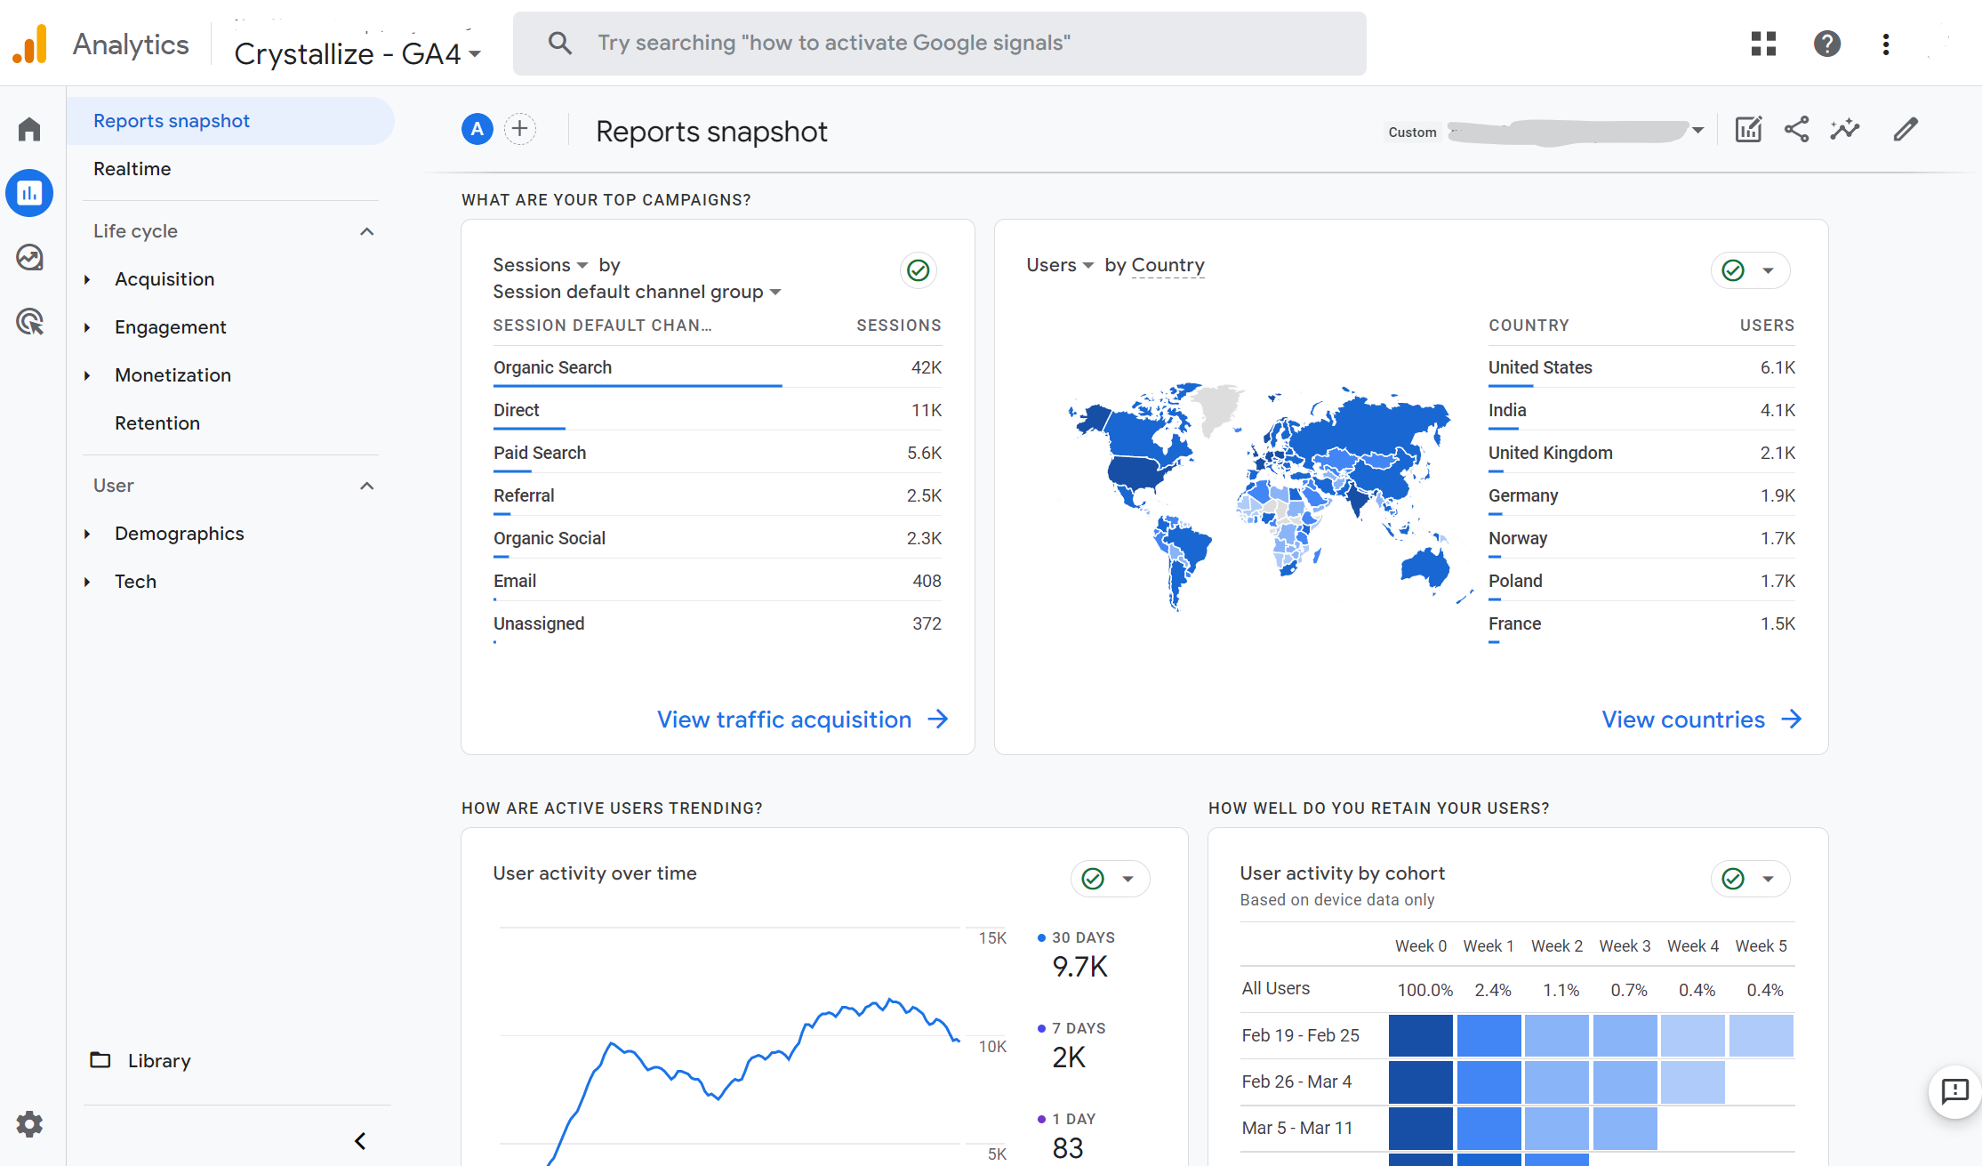This screenshot has height=1166, width=1982.
Task: Click User activity over time check status
Action: [x=1093, y=879]
